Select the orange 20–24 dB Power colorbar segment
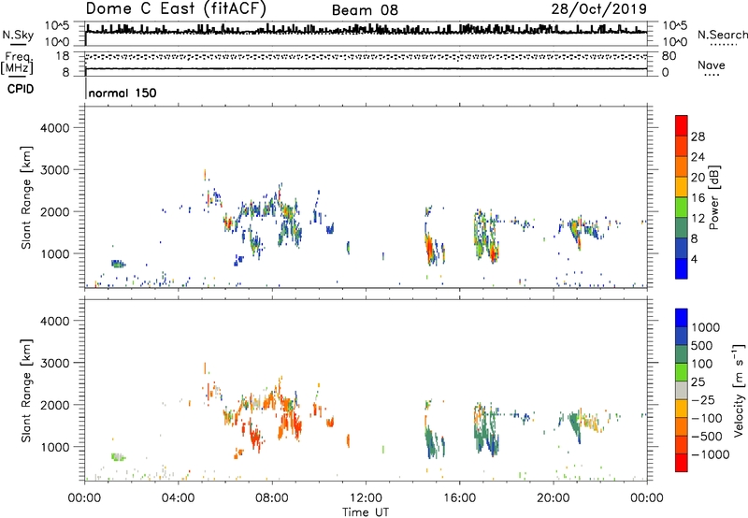Image resolution: width=748 pixels, height=518 pixels. click(682, 166)
